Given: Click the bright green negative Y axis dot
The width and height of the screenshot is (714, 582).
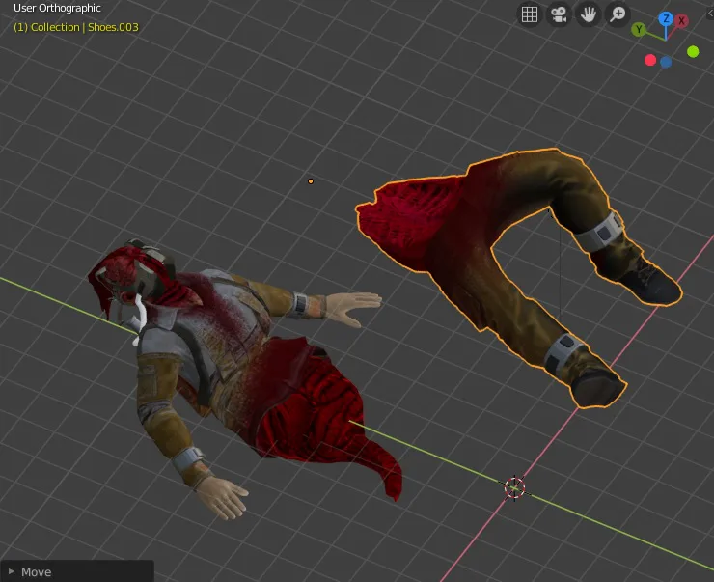Looking at the screenshot, I should (693, 52).
